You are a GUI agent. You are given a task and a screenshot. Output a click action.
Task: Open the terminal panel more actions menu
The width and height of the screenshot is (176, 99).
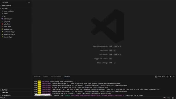pos(174,76)
